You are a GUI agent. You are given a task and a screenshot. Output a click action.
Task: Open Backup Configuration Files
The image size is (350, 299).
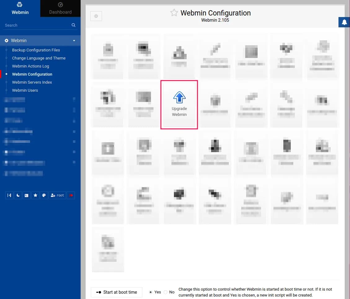click(x=36, y=50)
